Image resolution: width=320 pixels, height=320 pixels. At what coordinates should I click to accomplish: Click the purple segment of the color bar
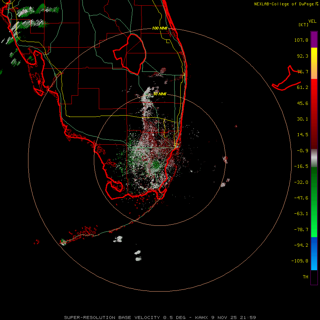tap(314, 39)
